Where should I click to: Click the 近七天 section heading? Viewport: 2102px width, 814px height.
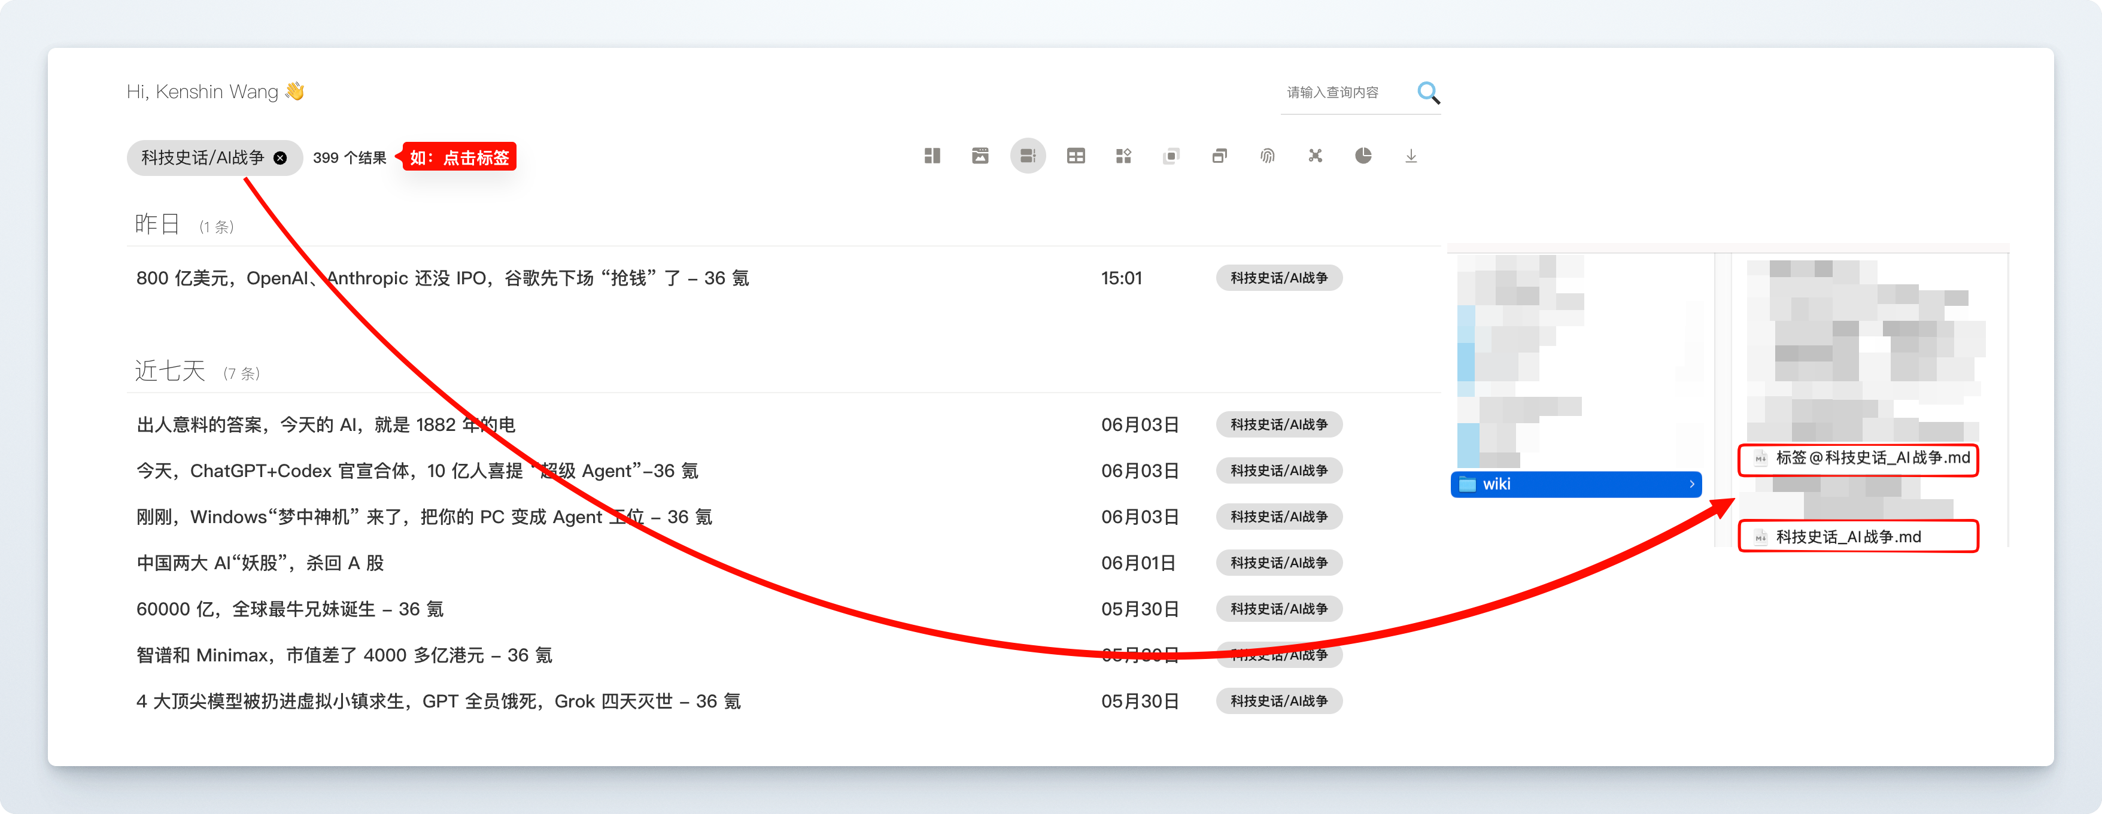tap(170, 371)
